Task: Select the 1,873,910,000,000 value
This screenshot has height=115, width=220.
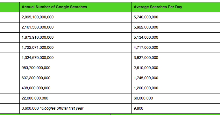Action: pyautogui.click(x=38, y=37)
